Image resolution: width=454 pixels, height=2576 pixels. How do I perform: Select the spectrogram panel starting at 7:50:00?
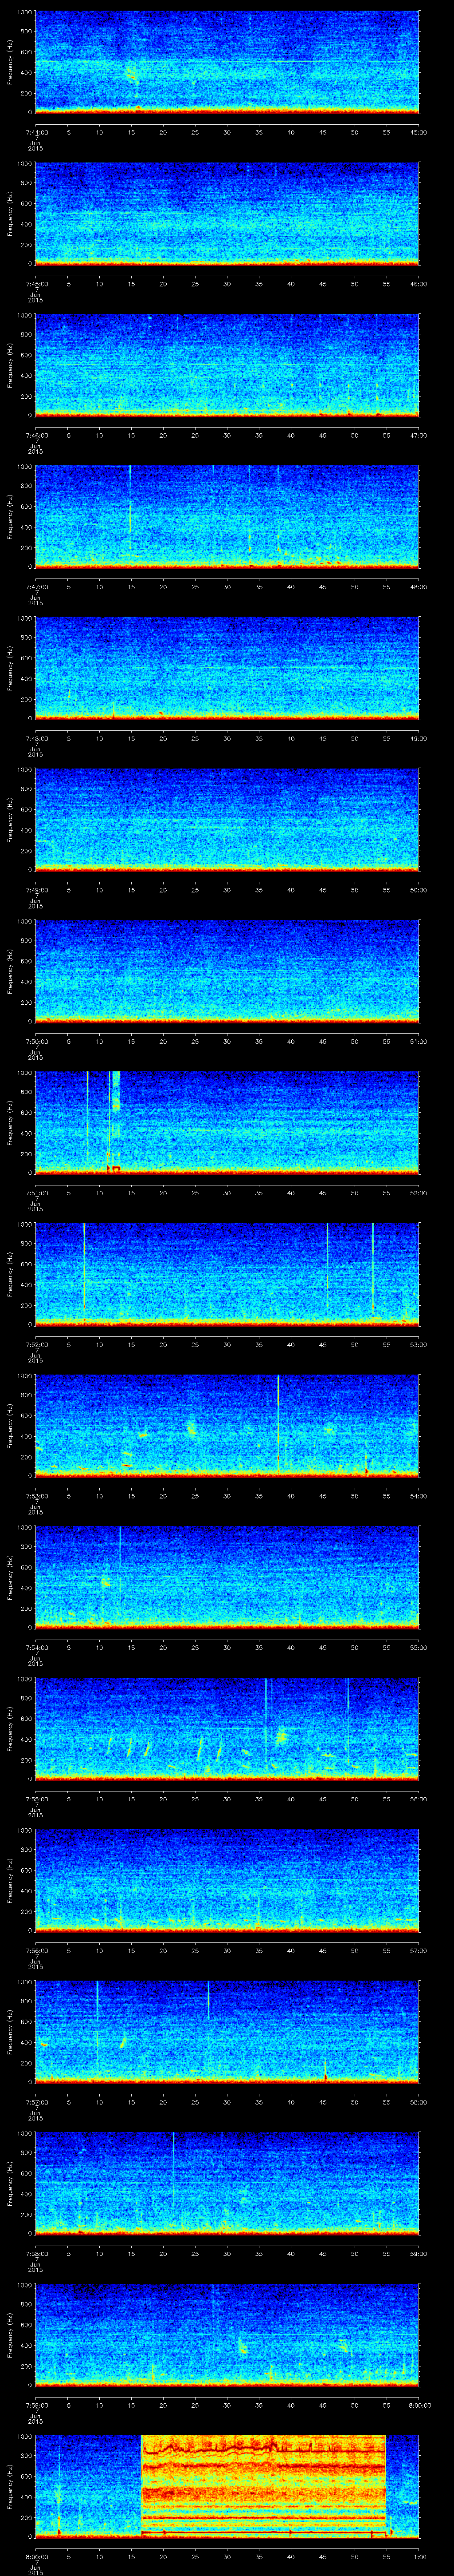(227, 971)
